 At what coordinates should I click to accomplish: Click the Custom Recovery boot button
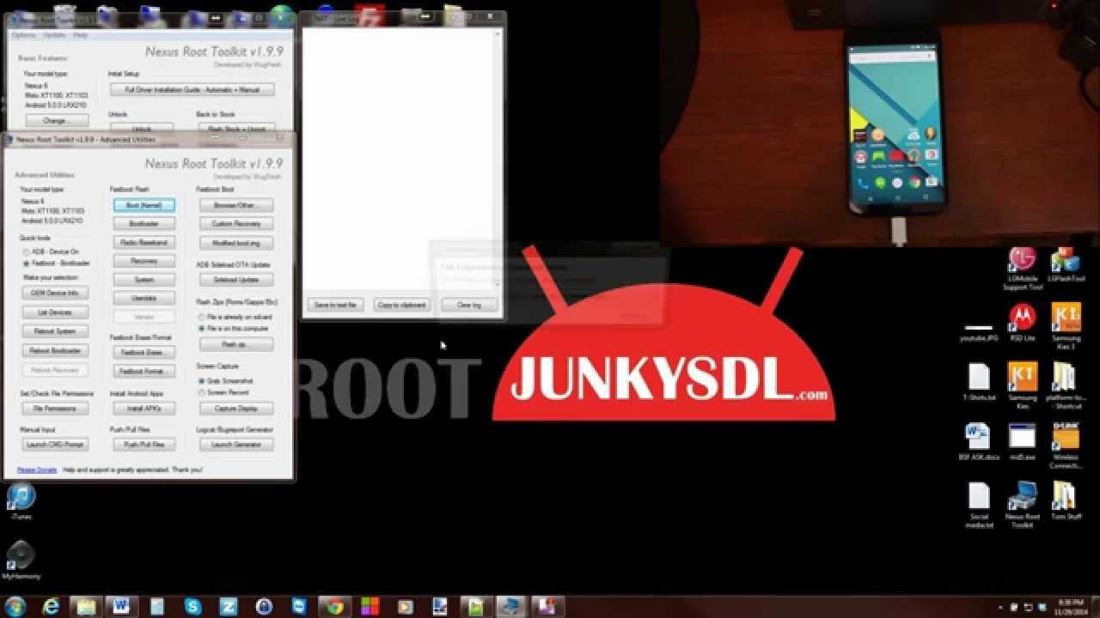tap(236, 224)
